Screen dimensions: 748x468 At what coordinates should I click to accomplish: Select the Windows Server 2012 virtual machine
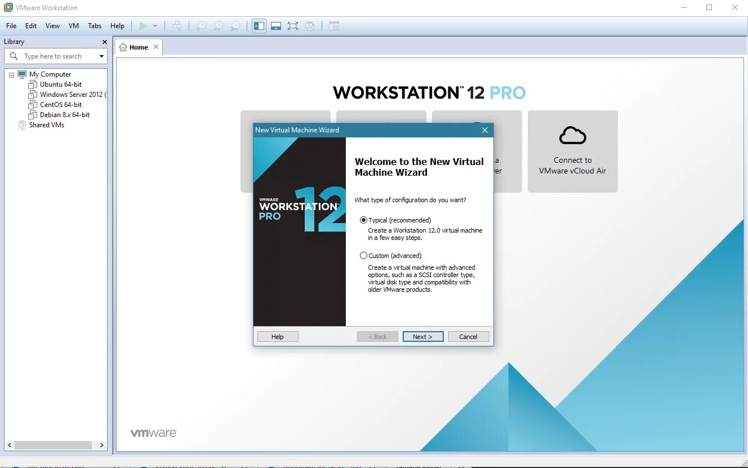click(73, 95)
